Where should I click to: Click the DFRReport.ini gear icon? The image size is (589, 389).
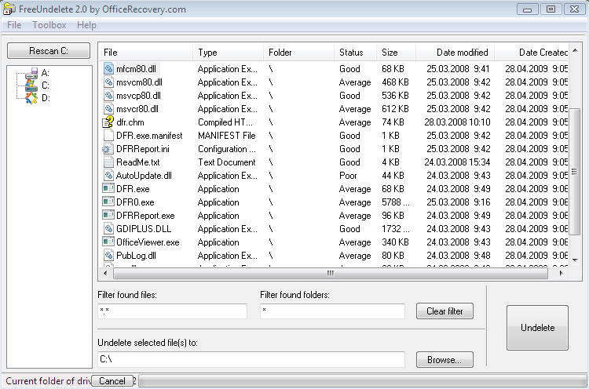(108, 149)
